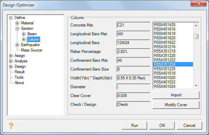The image size is (209, 135).
Task: Click the Import button
Action: (176, 95)
